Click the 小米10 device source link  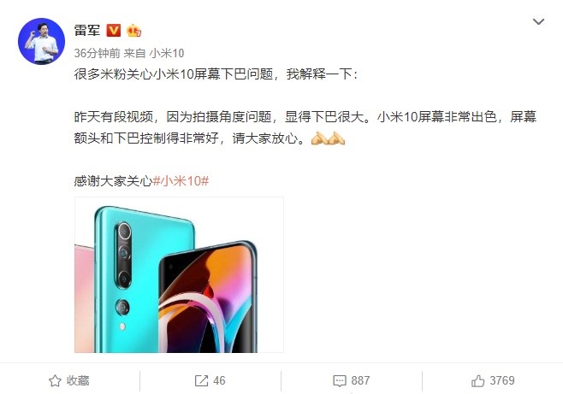167,53
